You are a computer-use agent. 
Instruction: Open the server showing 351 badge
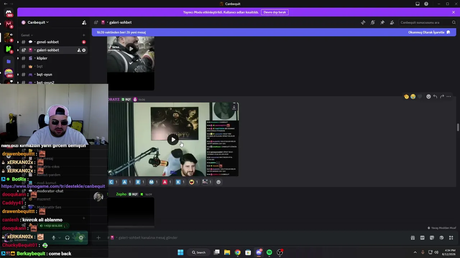point(9,73)
